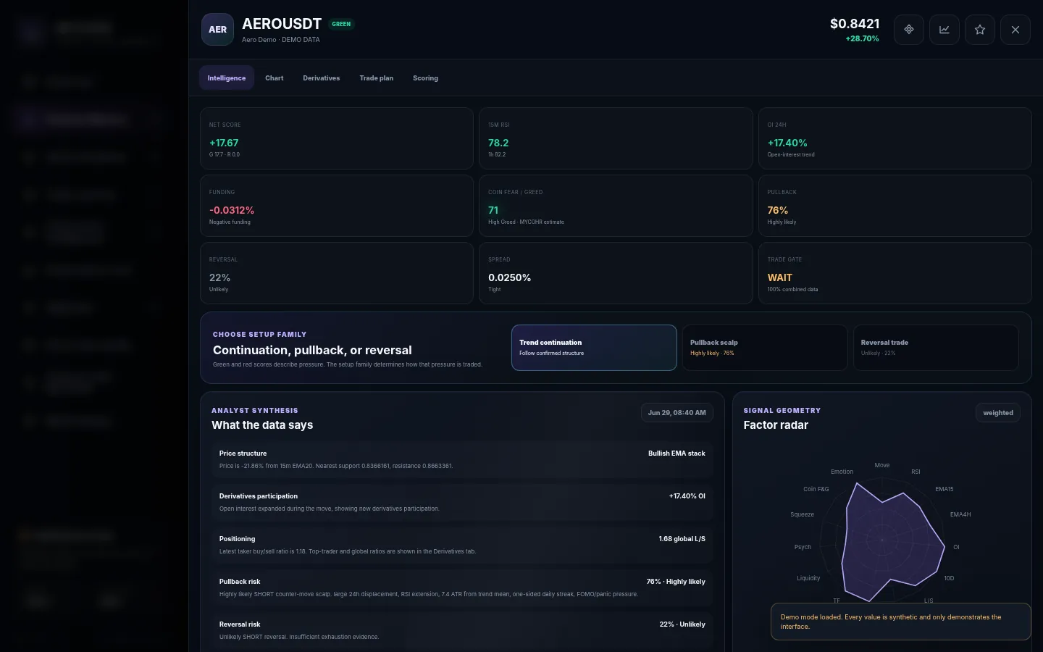The width and height of the screenshot is (1043, 652).
Task: Click the Reversal risk synthesis row
Action: pos(462,630)
